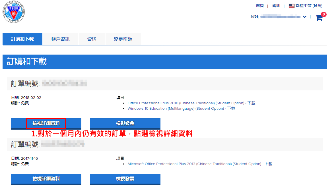Download Office Professional Plus 2016 item
Image resolution: width=336 pixels, height=191 pixels.
click(191, 103)
